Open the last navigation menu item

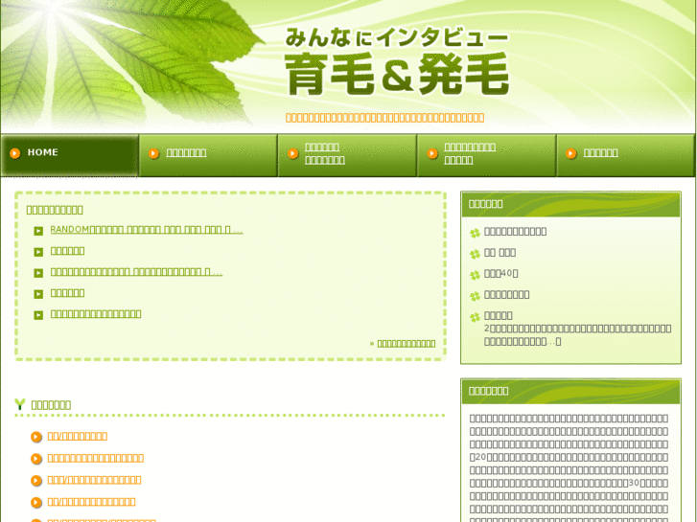pos(600,153)
